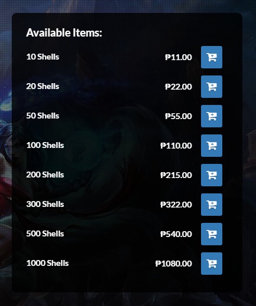Click the 1000 Shells item name
The height and width of the screenshot is (306, 256).
pos(47,263)
